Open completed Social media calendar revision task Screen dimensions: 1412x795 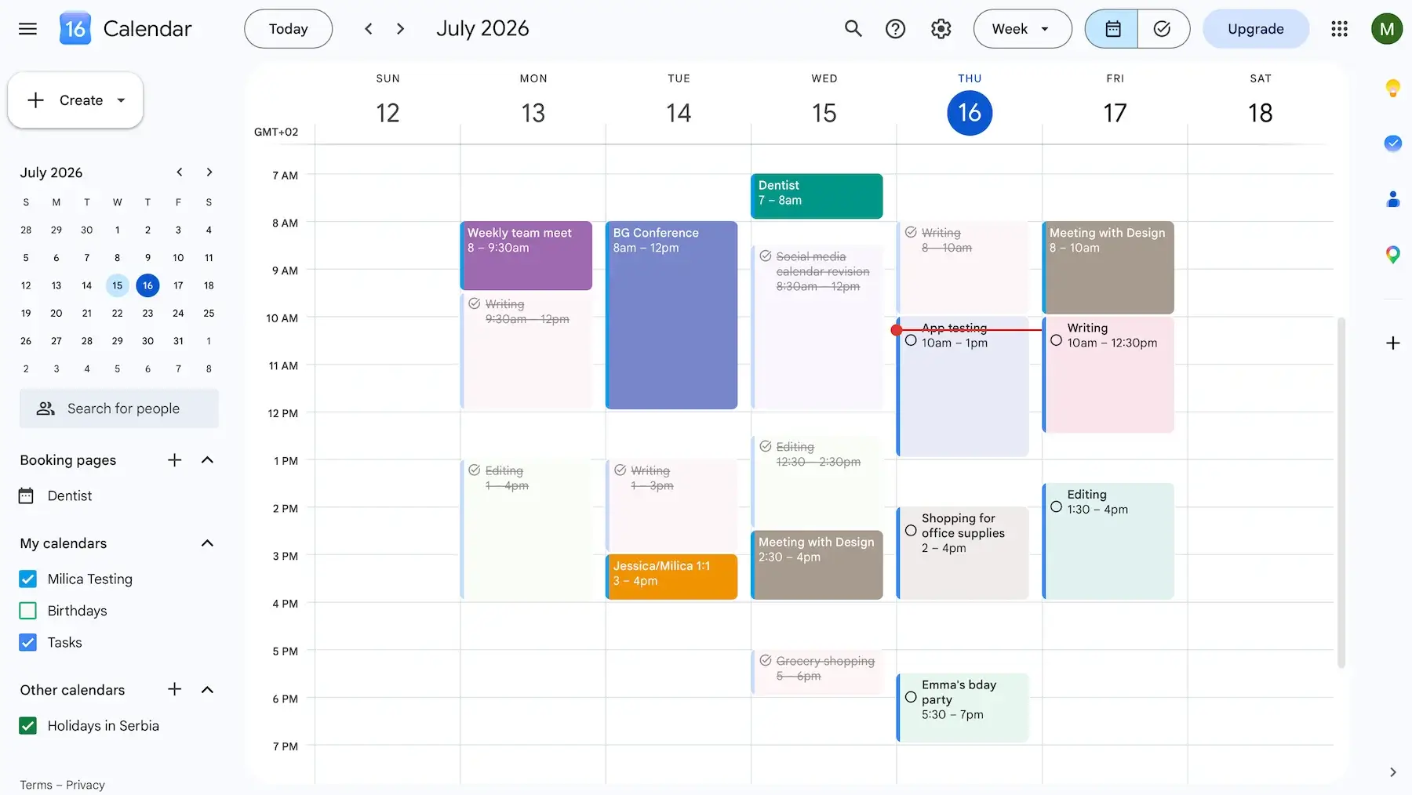(817, 327)
